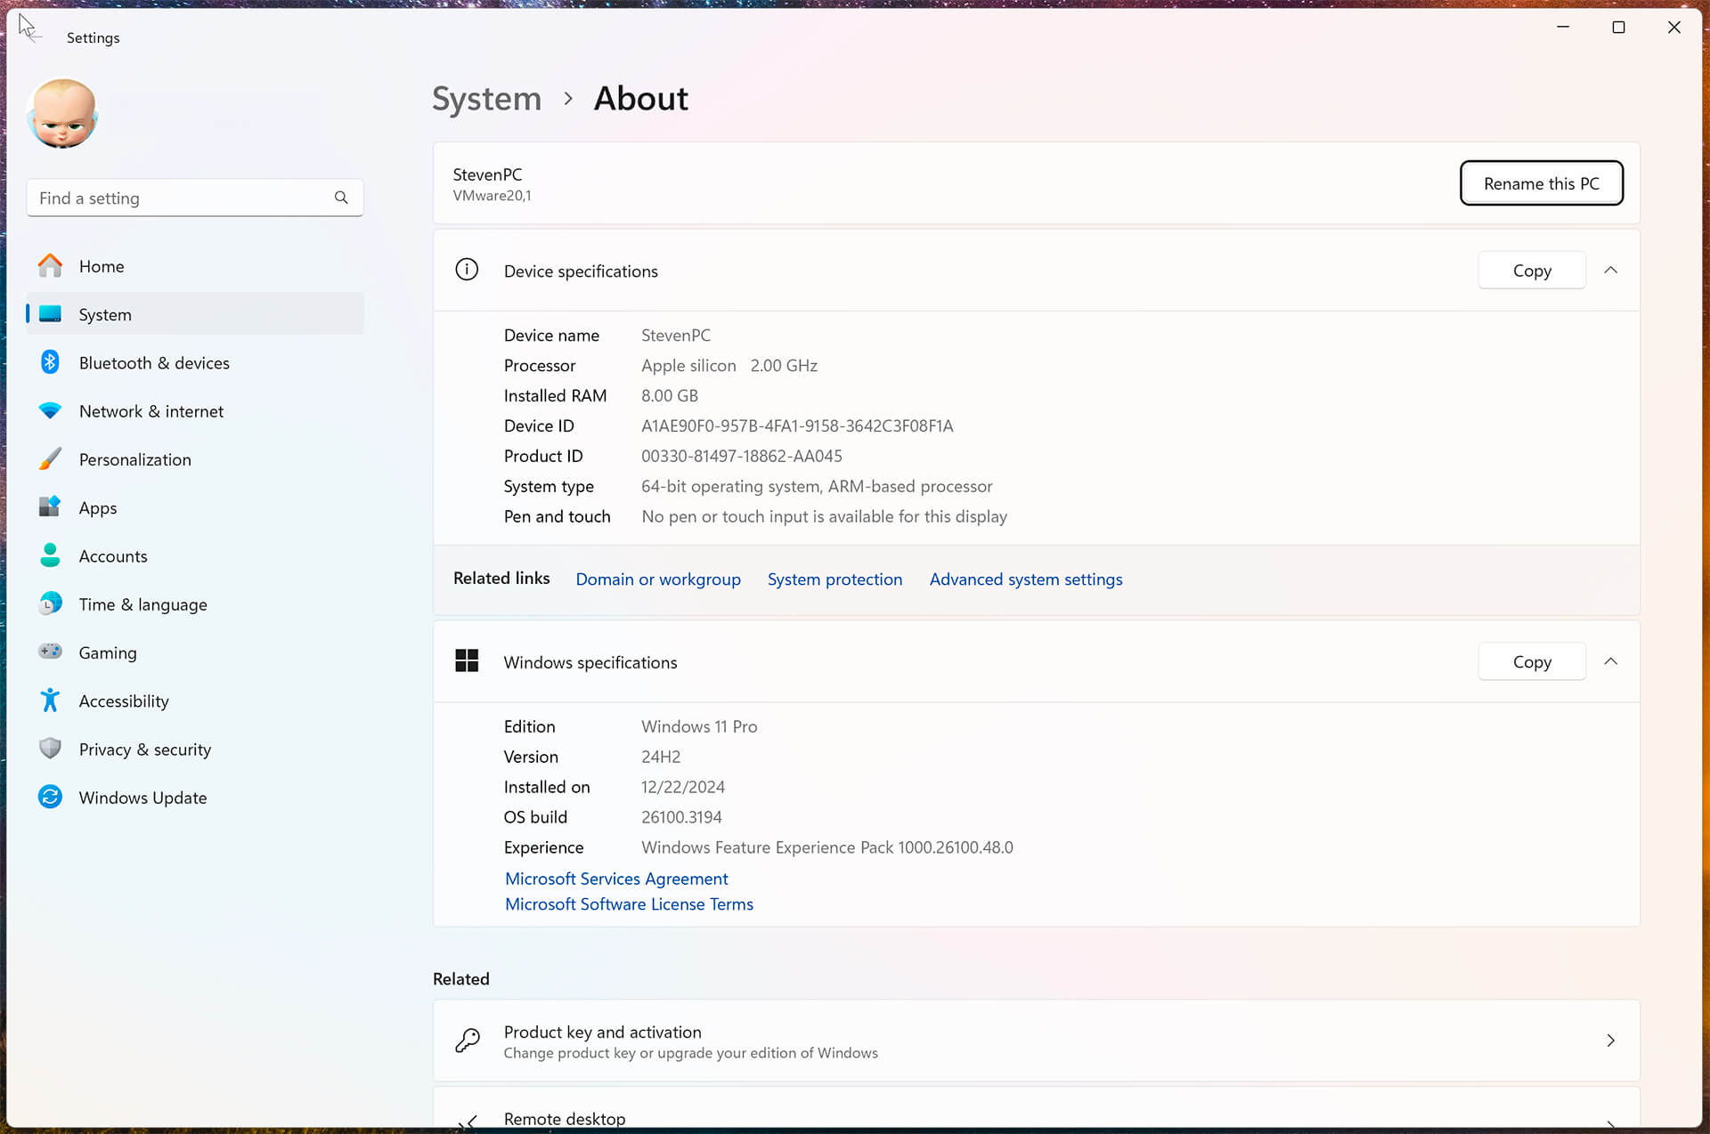The image size is (1710, 1134).
Task: Open Windows Update settings
Action: point(195,798)
